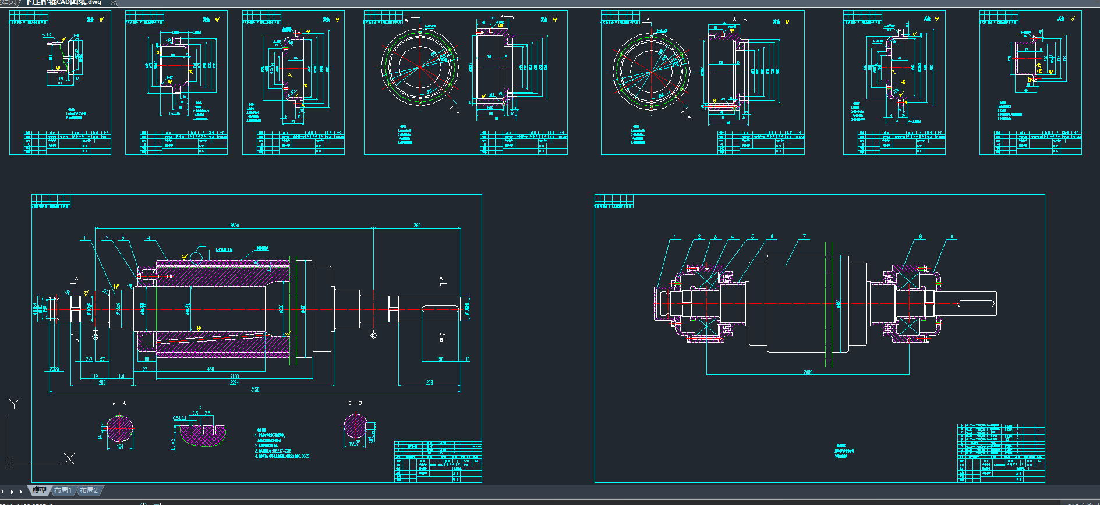
Task: Pick the grooved profile detail view
Action: (202, 434)
